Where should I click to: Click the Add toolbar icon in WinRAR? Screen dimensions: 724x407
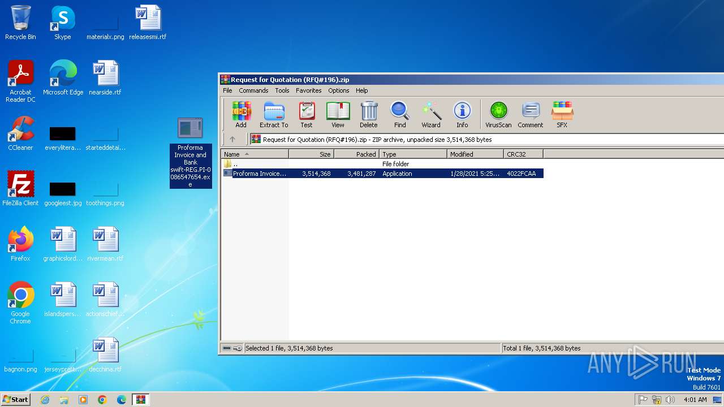pos(241,115)
